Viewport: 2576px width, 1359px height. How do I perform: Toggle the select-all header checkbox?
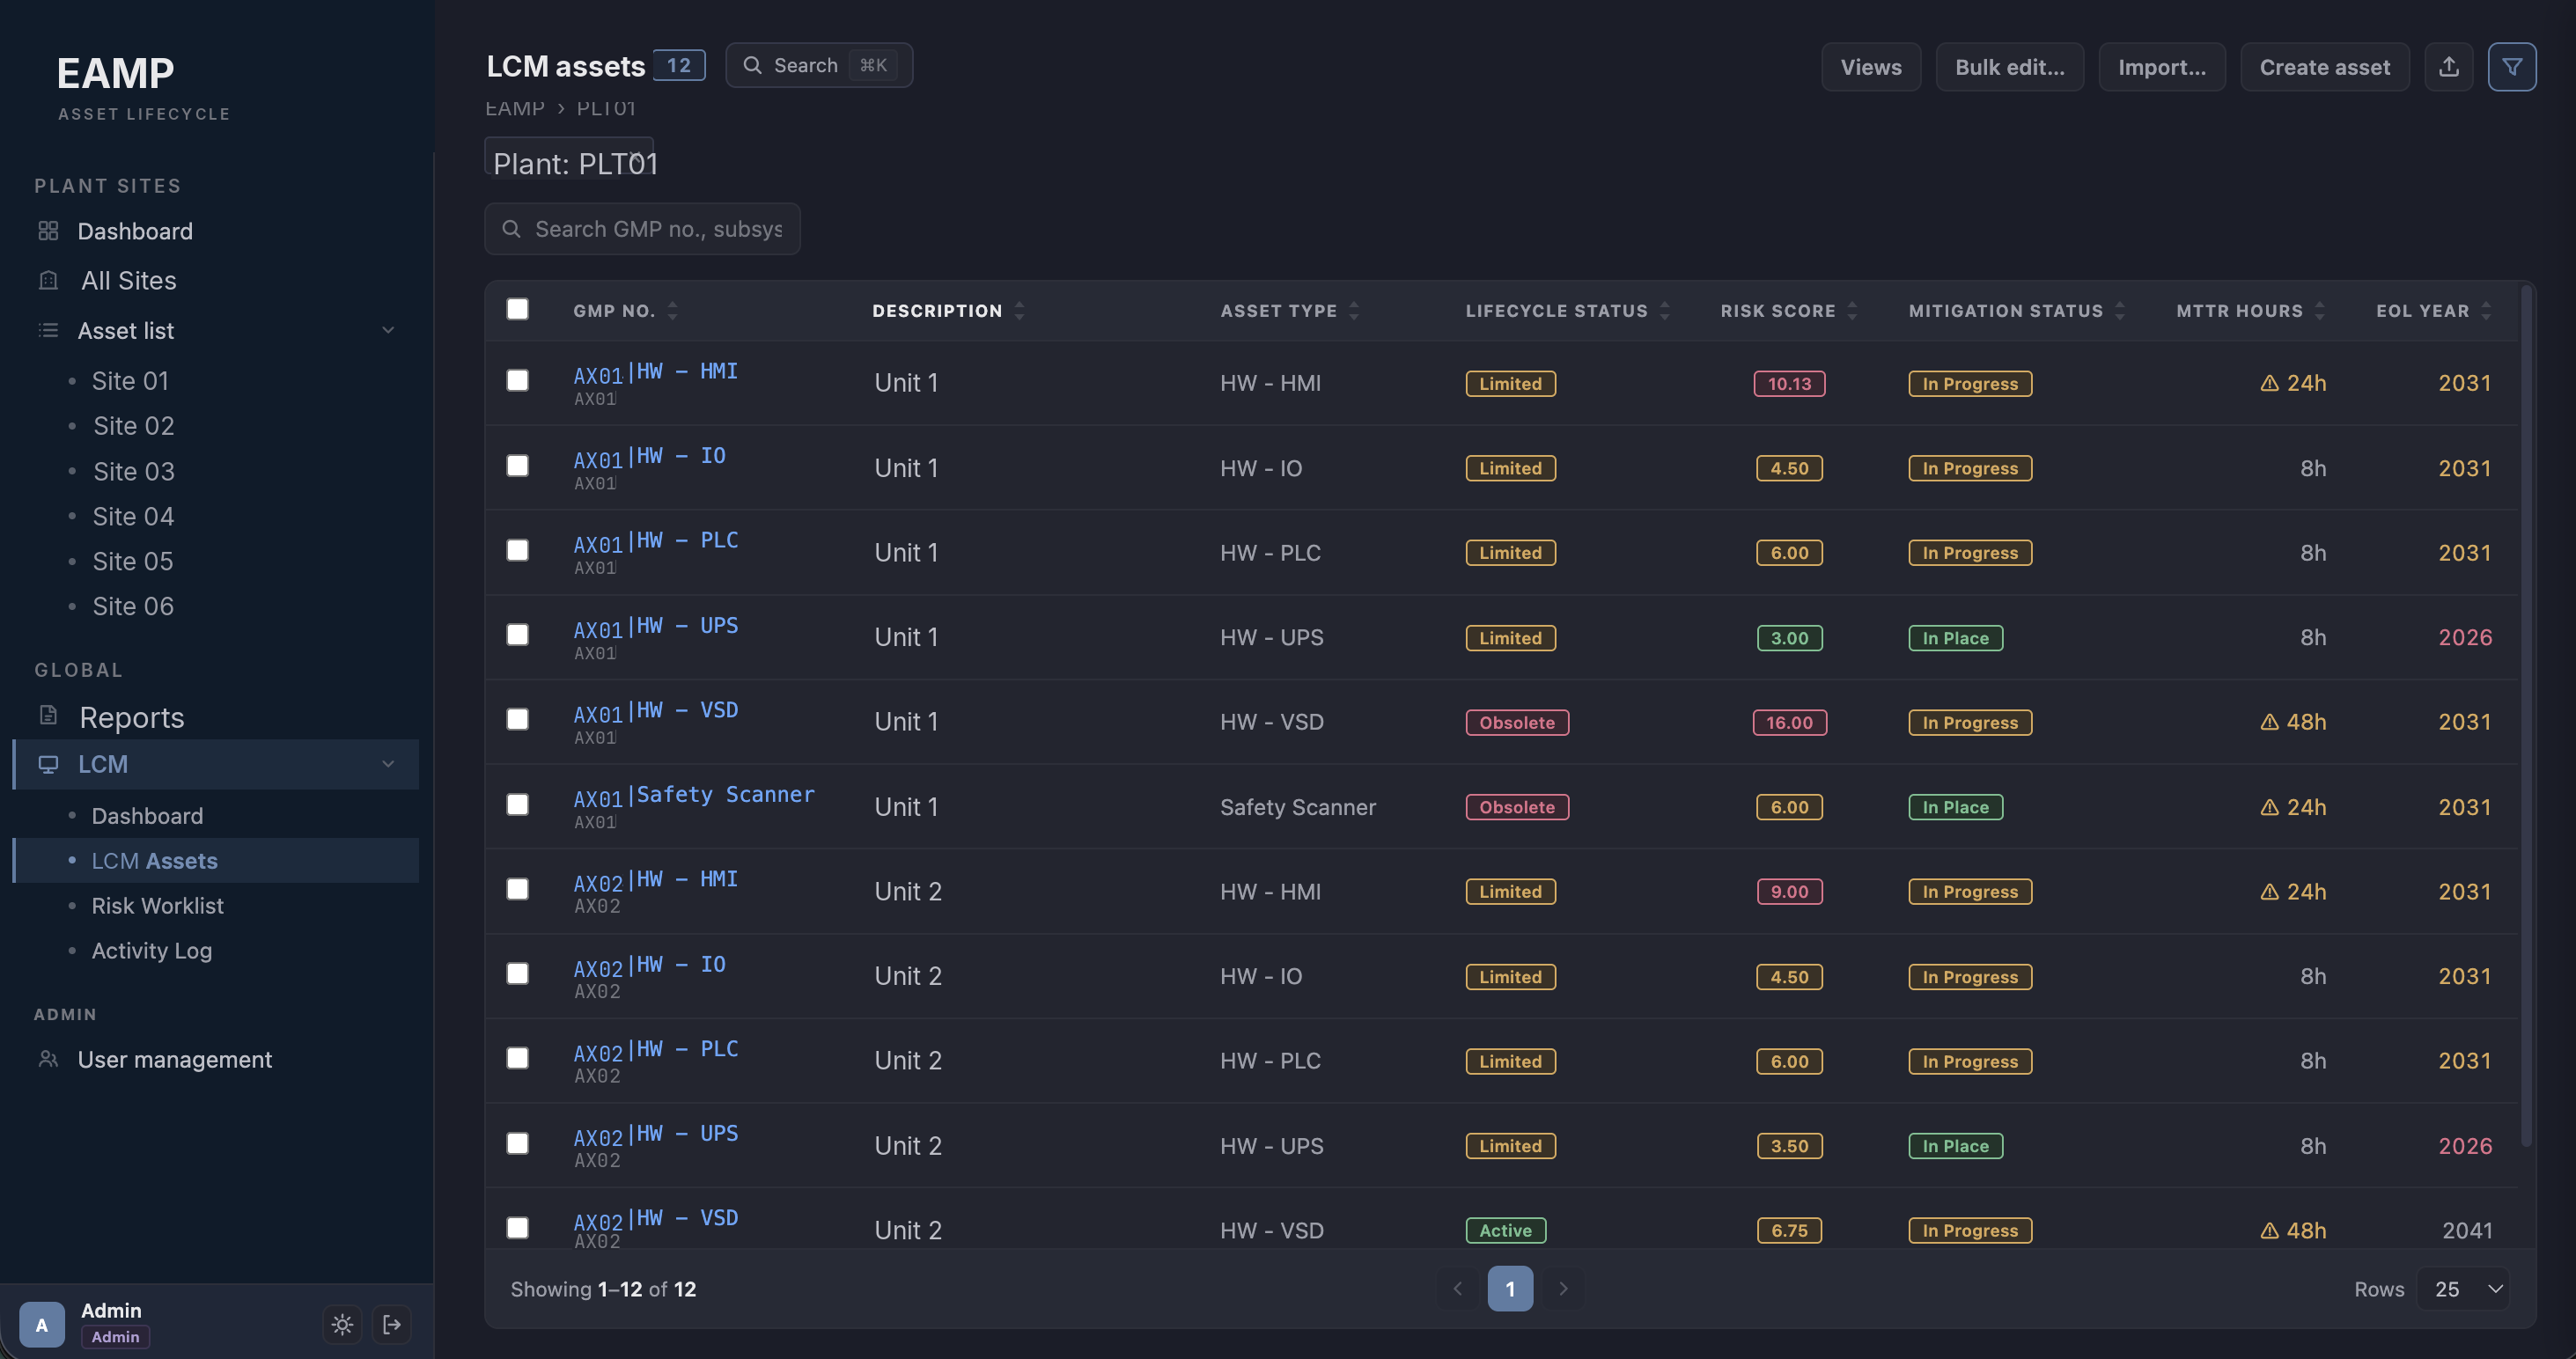pos(517,309)
